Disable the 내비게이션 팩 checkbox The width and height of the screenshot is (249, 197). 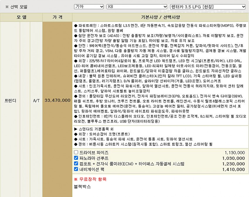click(x=76, y=169)
